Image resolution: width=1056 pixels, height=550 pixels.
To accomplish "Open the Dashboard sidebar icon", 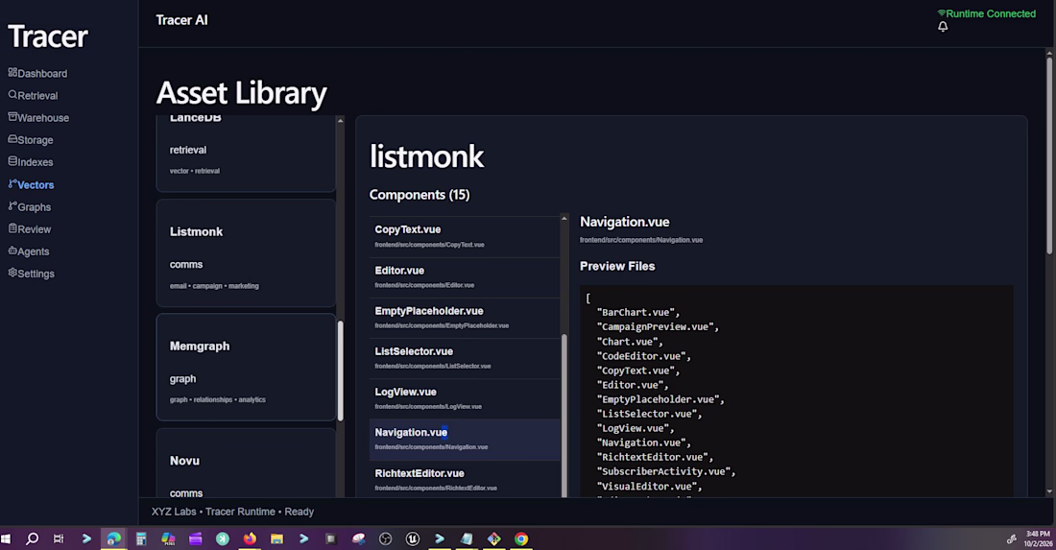I will click(x=12, y=73).
